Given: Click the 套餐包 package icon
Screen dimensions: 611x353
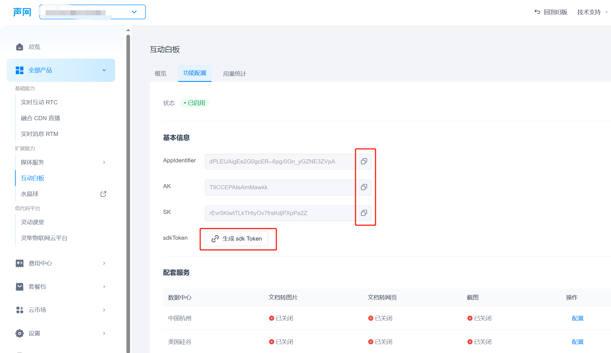Looking at the screenshot, I should pos(19,287).
